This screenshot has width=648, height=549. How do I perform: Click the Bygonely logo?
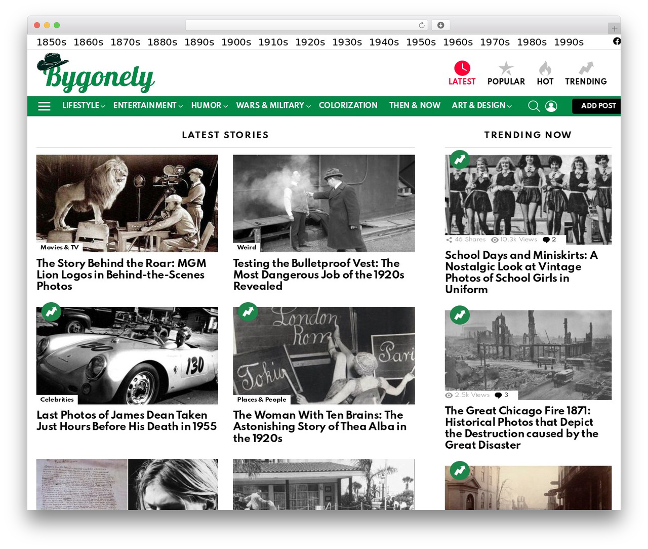click(96, 73)
